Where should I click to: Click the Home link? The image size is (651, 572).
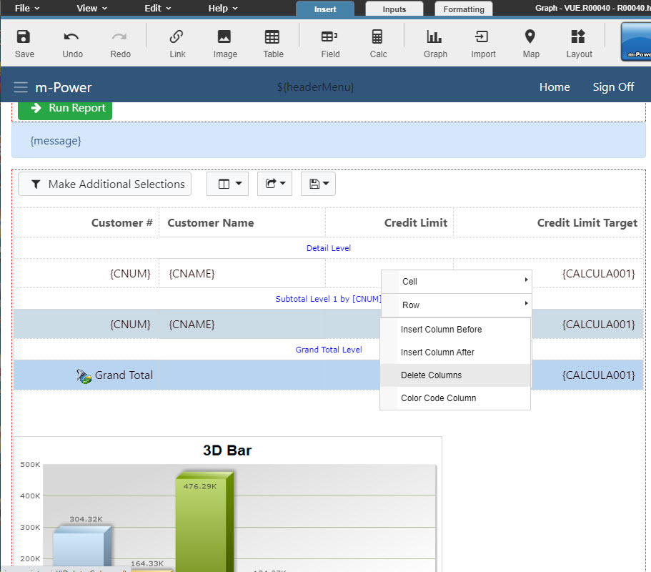555,87
